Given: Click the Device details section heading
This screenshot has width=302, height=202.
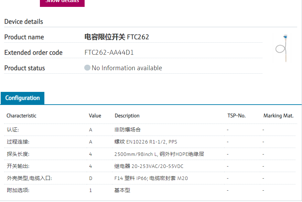Looking at the screenshot, I should point(24,22).
